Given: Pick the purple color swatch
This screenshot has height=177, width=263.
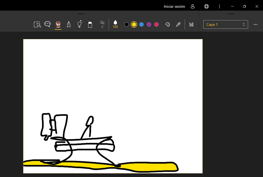Looking at the screenshot, I should [x=149, y=25].
